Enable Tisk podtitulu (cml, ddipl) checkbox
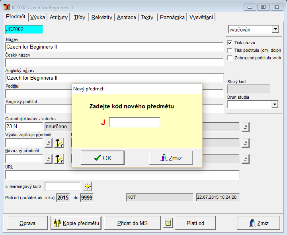Viewport: 287px width, 235px height. [x=230, y=50]
